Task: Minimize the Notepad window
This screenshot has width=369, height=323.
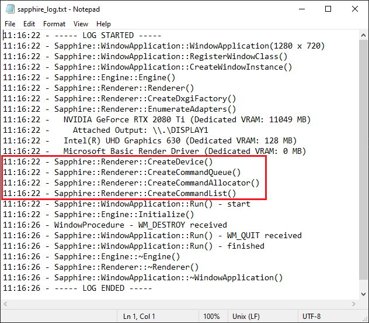Action: (301, 9)
